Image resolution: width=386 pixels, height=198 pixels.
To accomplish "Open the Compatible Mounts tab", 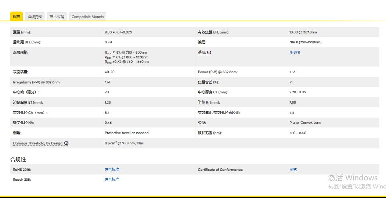I will [x=88, y=17].
